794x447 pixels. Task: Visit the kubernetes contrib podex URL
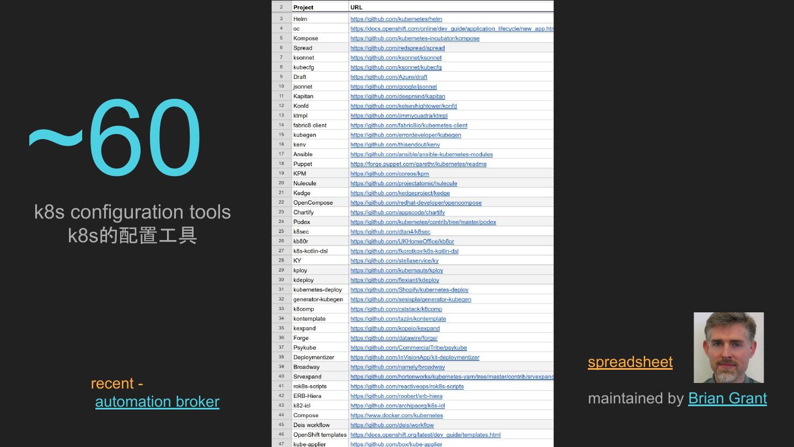[423, 222]
